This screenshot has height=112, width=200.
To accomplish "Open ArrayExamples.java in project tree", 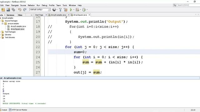I will click(18, 26).
